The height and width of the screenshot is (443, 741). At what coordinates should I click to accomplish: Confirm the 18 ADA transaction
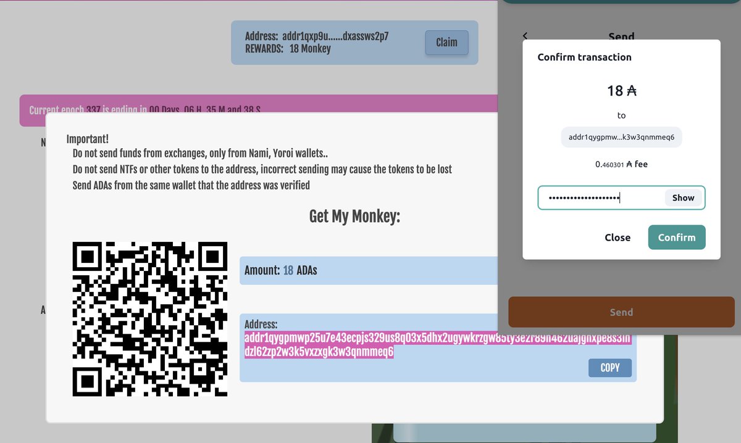click(677, 238)
